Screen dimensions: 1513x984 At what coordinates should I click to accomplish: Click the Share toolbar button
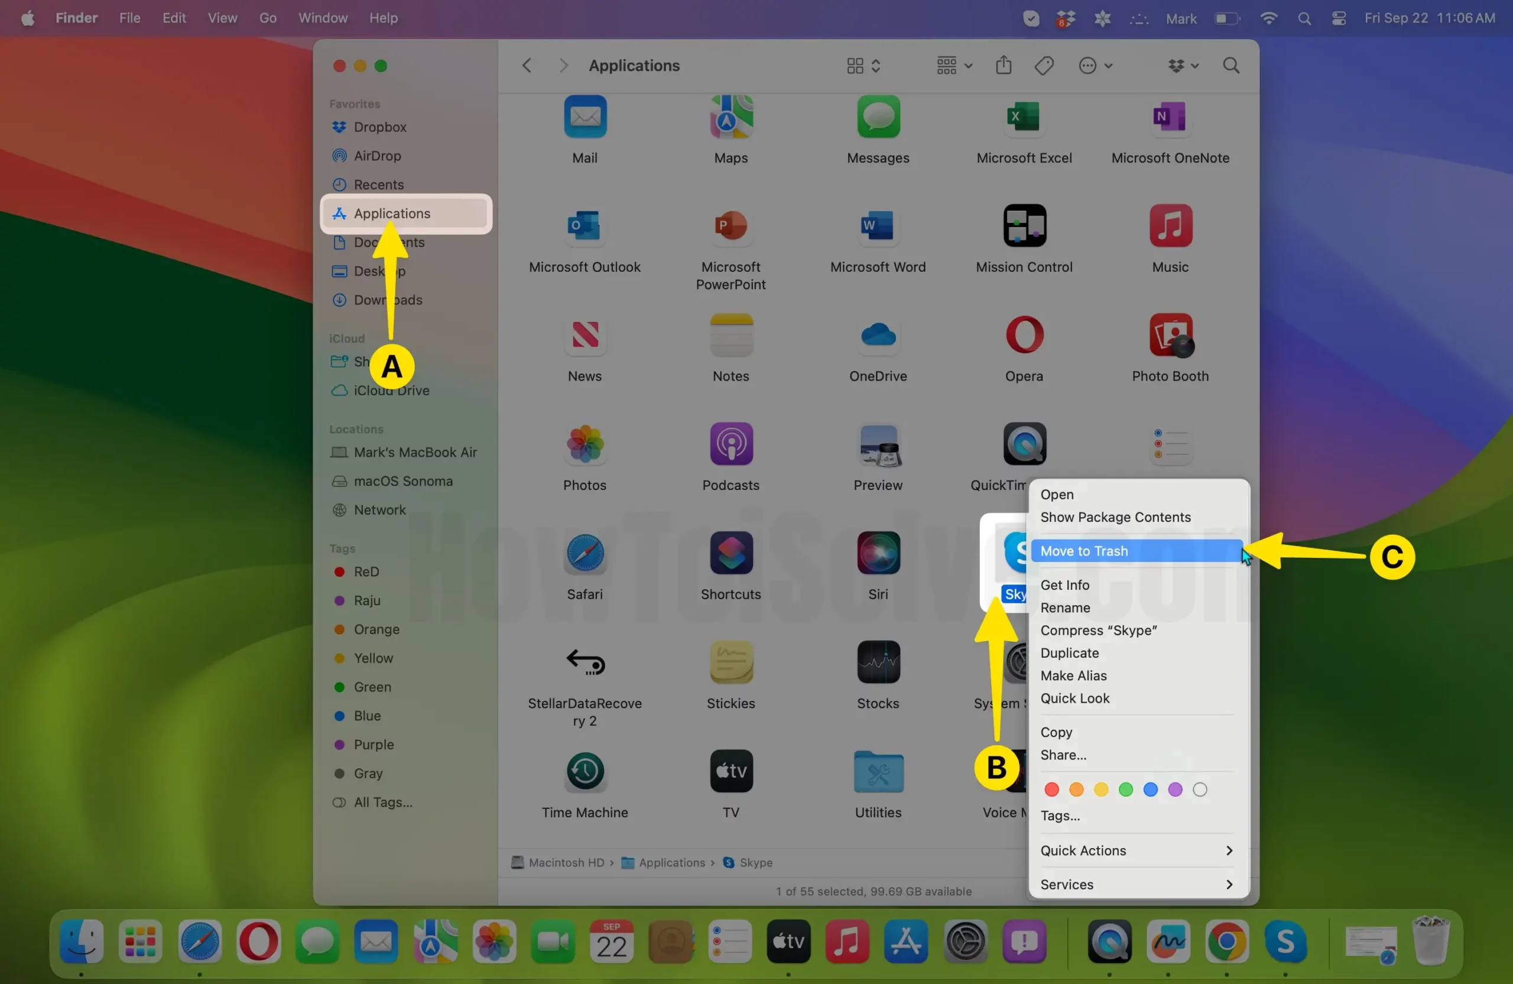click(1003, 65)
